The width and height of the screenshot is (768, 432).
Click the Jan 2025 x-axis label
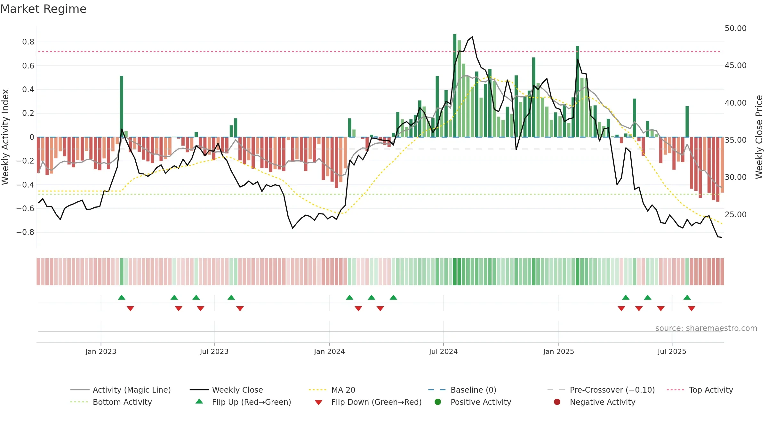pos(558,351)
